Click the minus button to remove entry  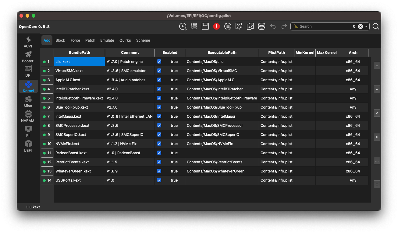(377, 89)
